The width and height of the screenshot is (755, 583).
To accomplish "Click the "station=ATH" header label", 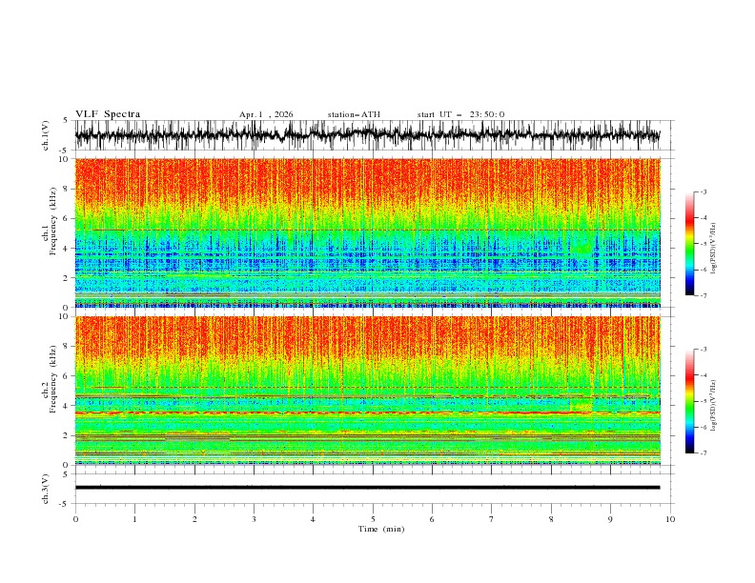I will pyautogui.click(x=354, y=114).
